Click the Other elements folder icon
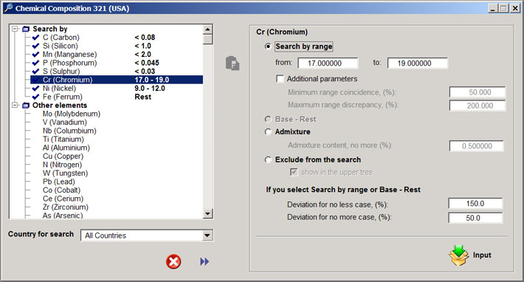 pos(26,106)
